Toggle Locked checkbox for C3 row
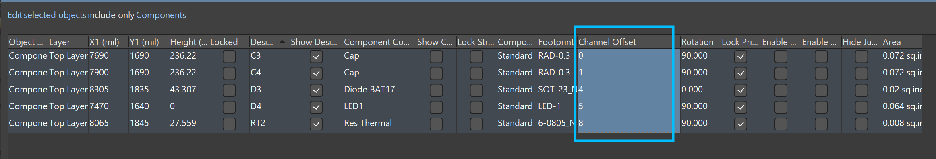This screenshot has width=936, height=159. coord(229,56)
